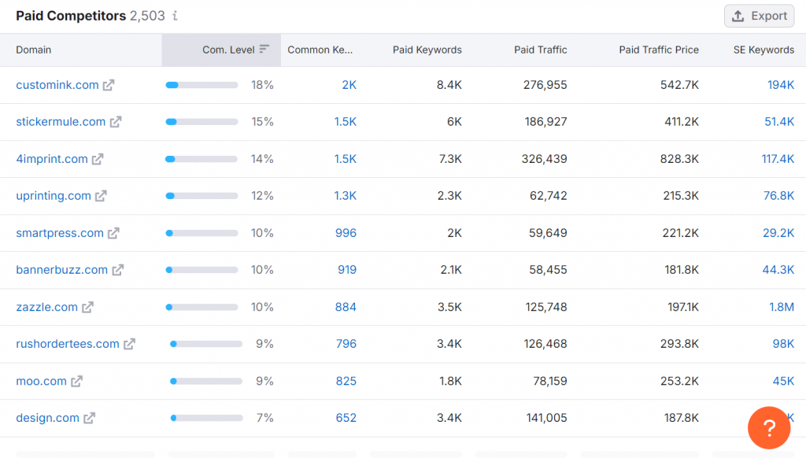Click info icon next to Paid Competitors count
The image size is (806, 458).
pyautogui.click(x=175, y=16)
